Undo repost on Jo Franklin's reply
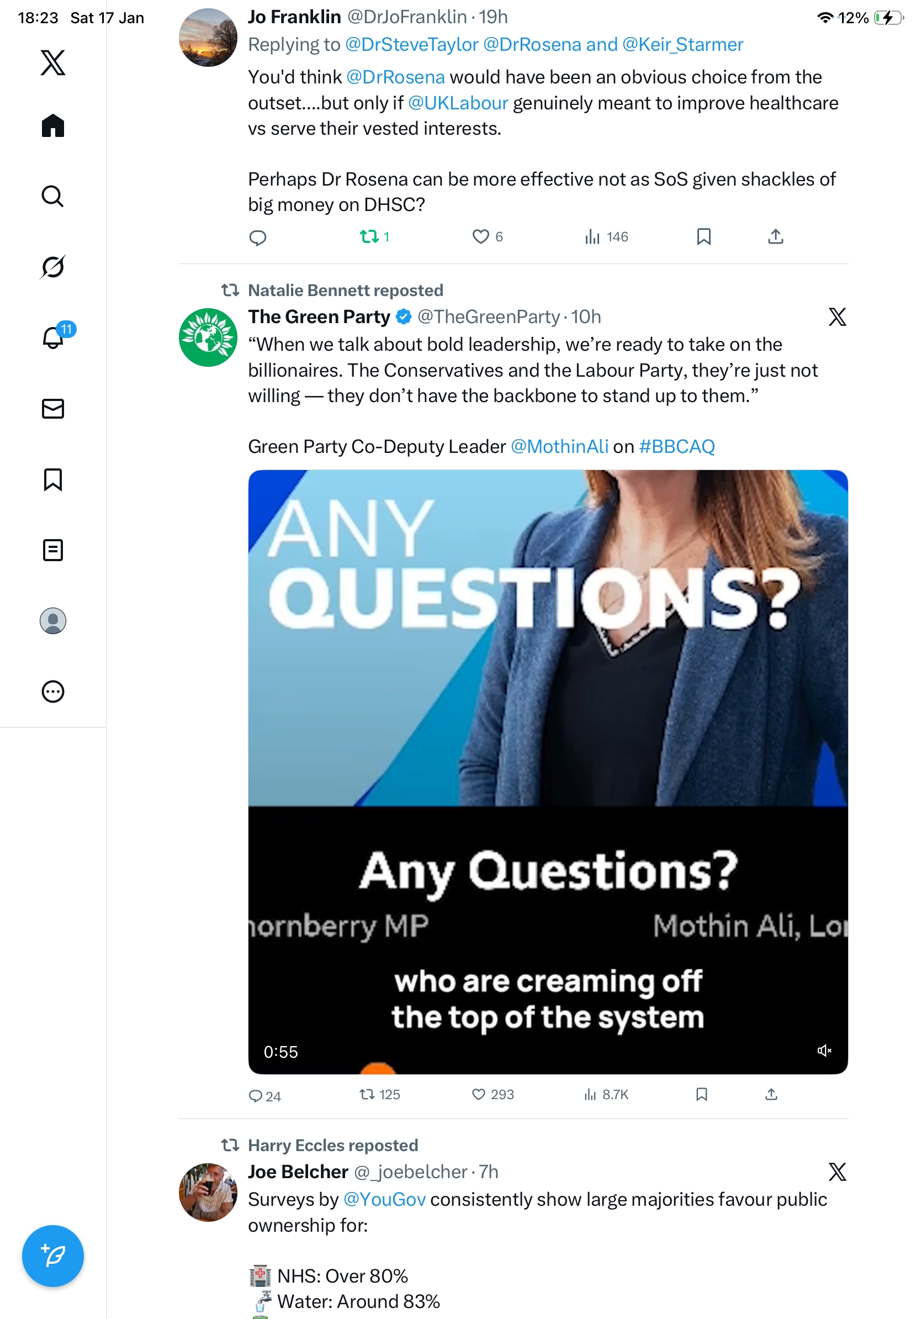The image size is (921, 1319). pyautogui.click(x=369, y=237)
